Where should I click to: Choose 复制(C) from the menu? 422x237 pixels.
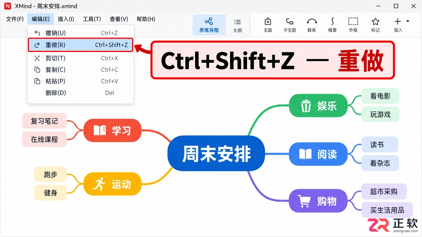tap(81, 70)
